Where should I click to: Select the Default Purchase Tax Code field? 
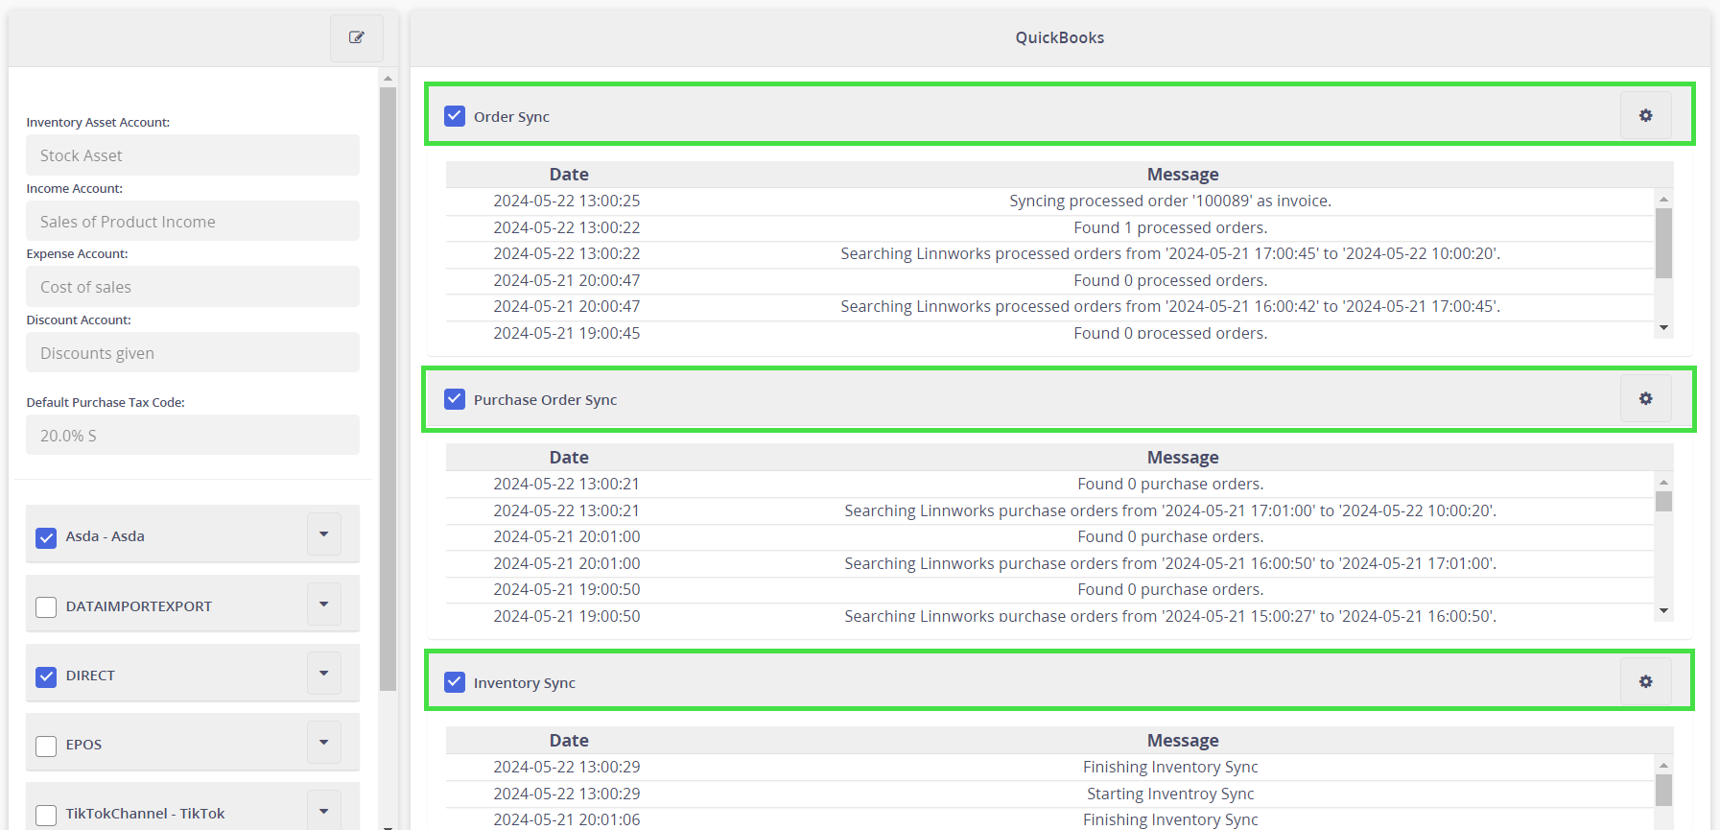(x=193, y=436)
